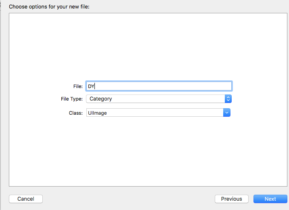This screenshot has width=289, height=210.
Task: Open the File Type pop-up menu
Action: coord(155,99)
